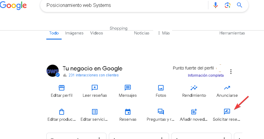Screen dimensions: 264x139
Task: Click the Google logo
Action: coord(13,5)
